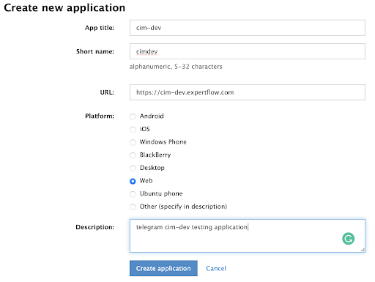Click inside the Description text area
The width and height of the screenshot is (375, 282).
click(x=248, y=236)
